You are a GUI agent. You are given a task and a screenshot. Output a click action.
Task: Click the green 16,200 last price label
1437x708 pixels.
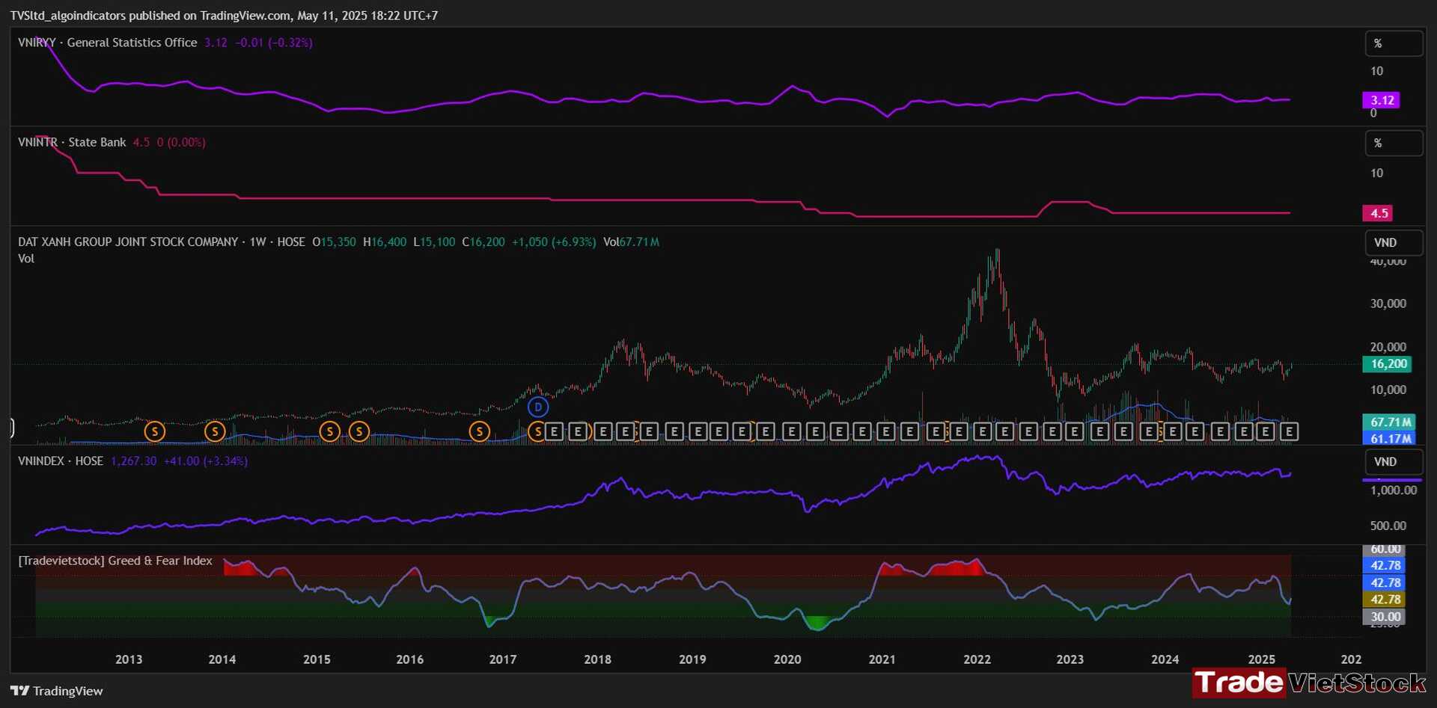tap(1388, 364)
